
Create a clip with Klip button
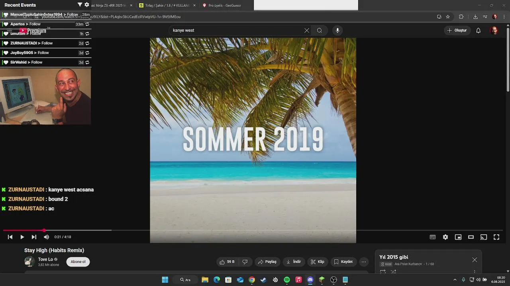tap(318, 262)
